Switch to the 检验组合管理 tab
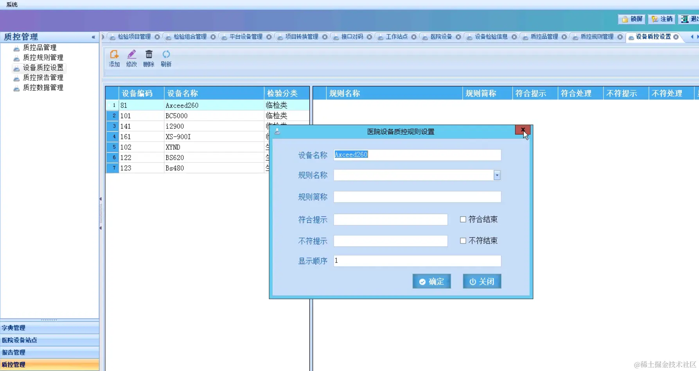The width and height of the screenshot is (699, 371). [x=190, y=37]
